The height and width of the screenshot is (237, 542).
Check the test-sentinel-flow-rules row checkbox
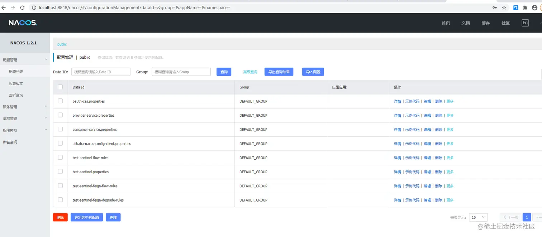point(60,158)
